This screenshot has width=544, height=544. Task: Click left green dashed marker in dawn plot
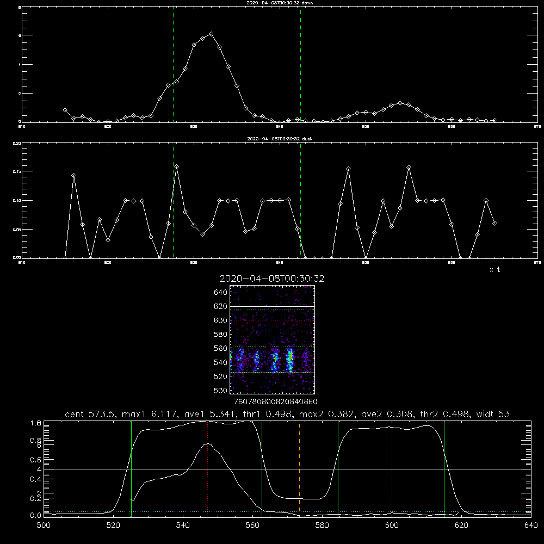(x=173, y=64)
